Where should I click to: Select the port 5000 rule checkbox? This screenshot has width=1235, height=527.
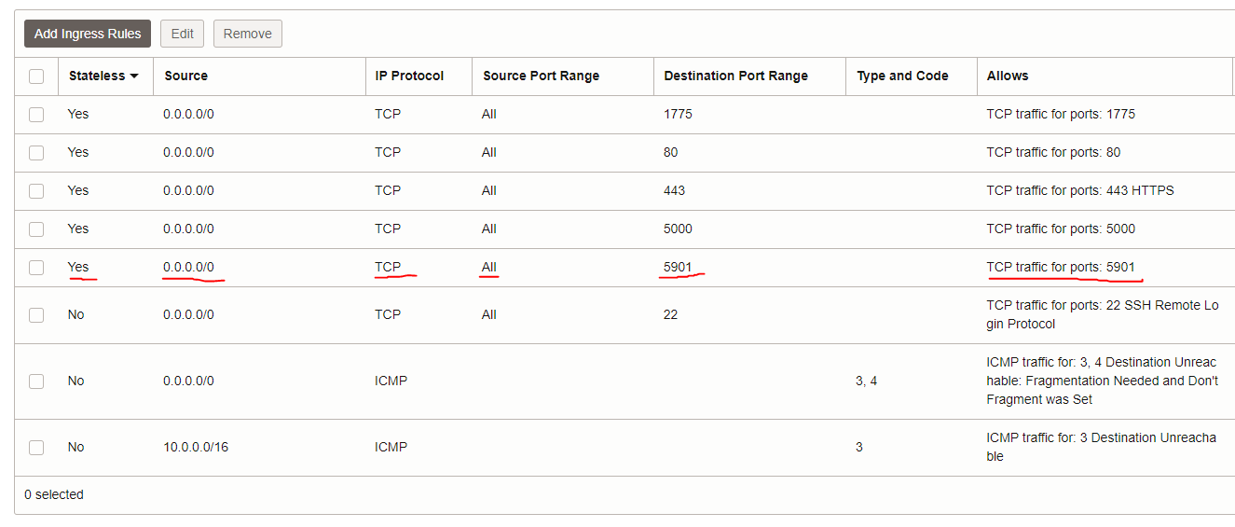click(x=36, y=229)
